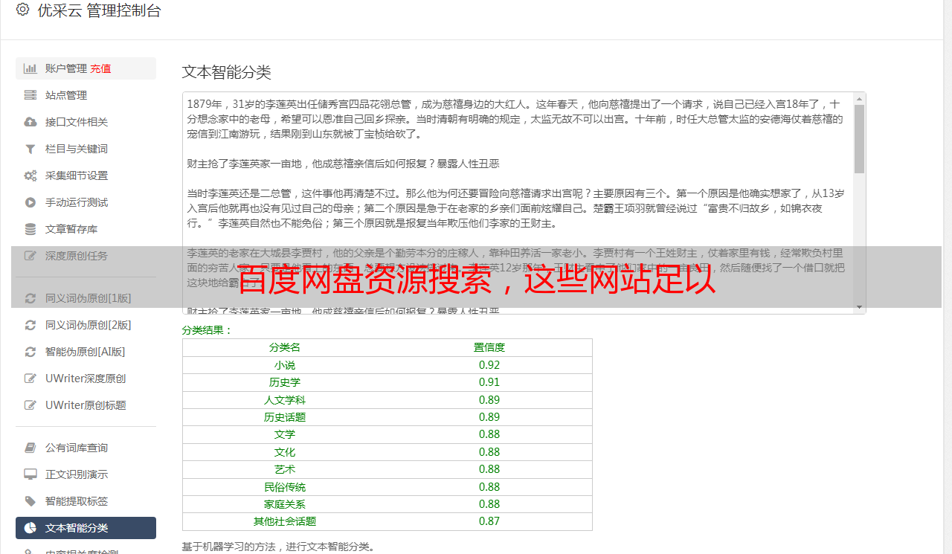The image size is (952, 554).
Task: Click the 置信度 column header
Action: click(489, 347)
